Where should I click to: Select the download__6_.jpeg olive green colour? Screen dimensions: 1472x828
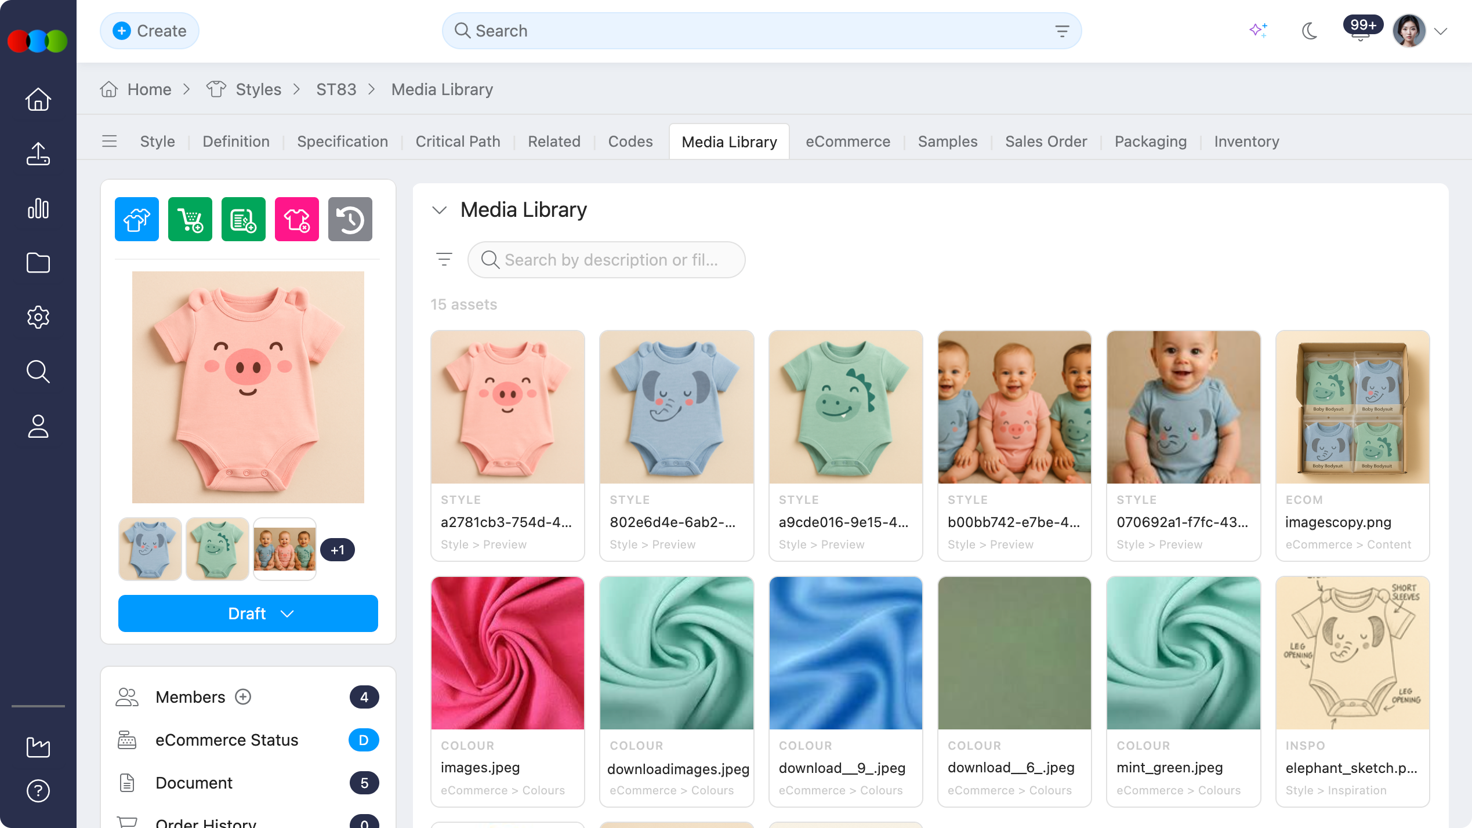(x=1014, y=691)
